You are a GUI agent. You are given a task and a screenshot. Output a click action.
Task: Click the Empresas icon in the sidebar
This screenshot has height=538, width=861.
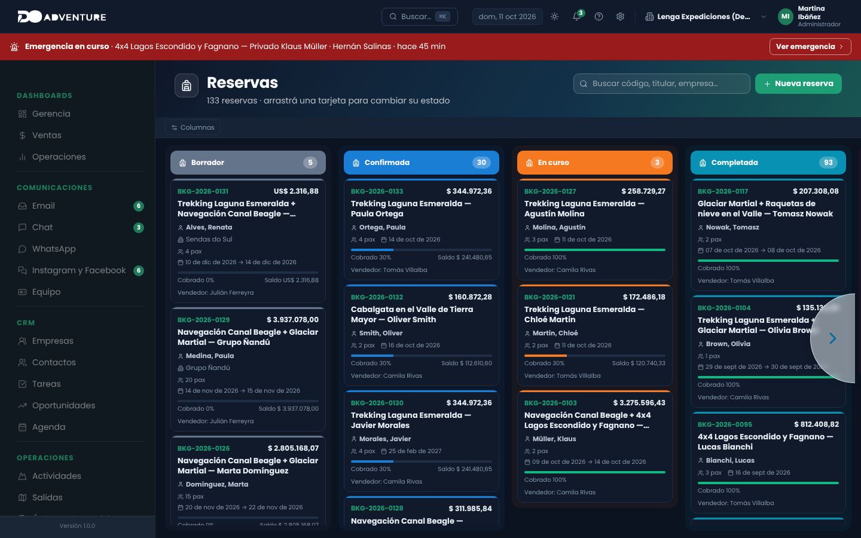tap(22, 341)
